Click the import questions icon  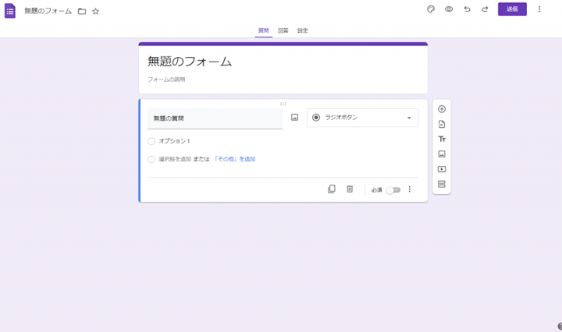pyautogui.click(x=441, y=124)
